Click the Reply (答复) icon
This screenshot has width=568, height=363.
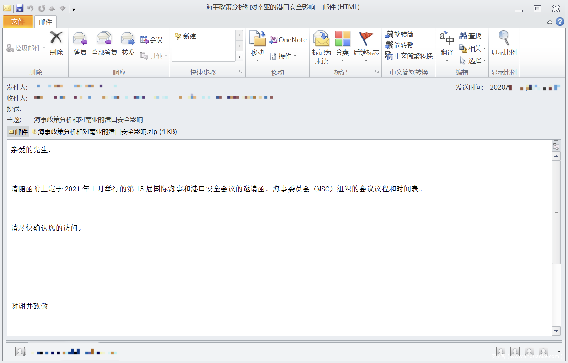80,39
